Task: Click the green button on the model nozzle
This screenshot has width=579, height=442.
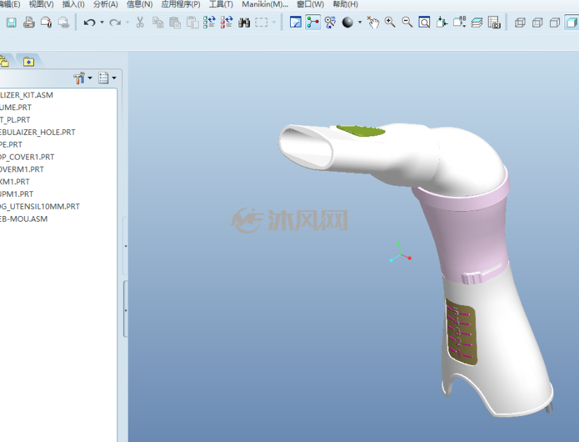Action: [x=361, y=131]
